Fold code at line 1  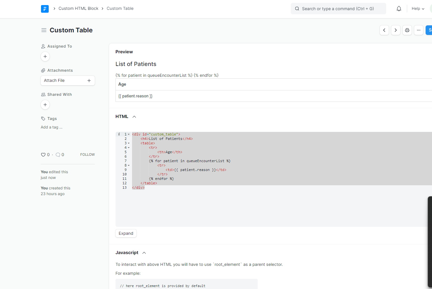(129, 135)
